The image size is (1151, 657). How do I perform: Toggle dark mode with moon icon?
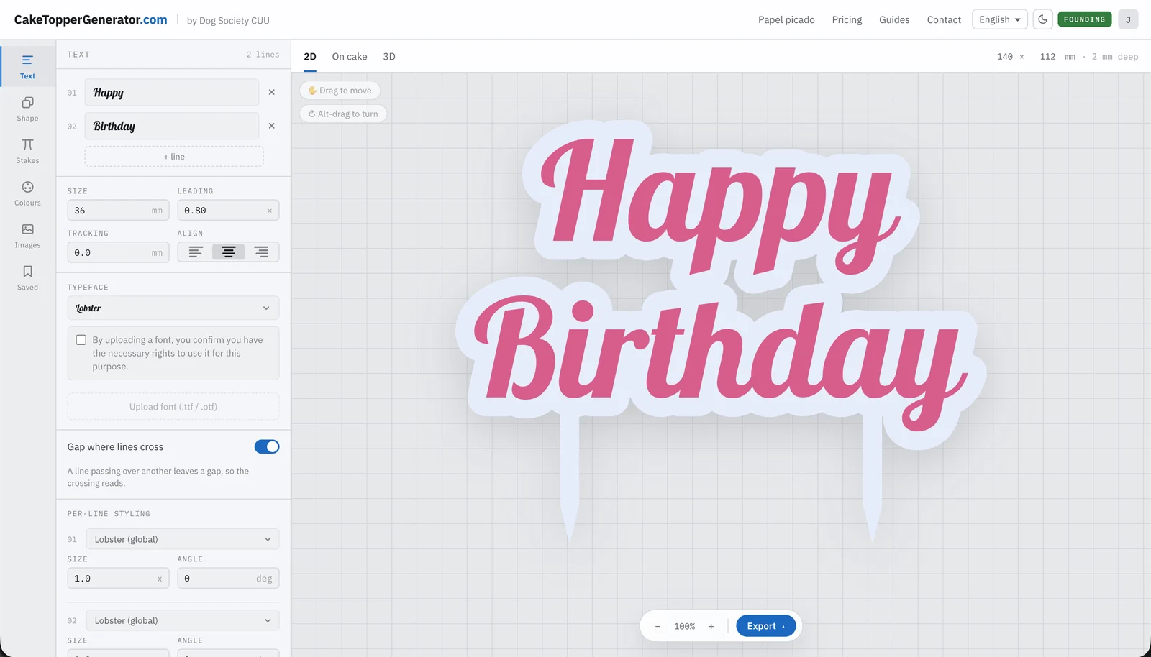[x=1042, y=19]
